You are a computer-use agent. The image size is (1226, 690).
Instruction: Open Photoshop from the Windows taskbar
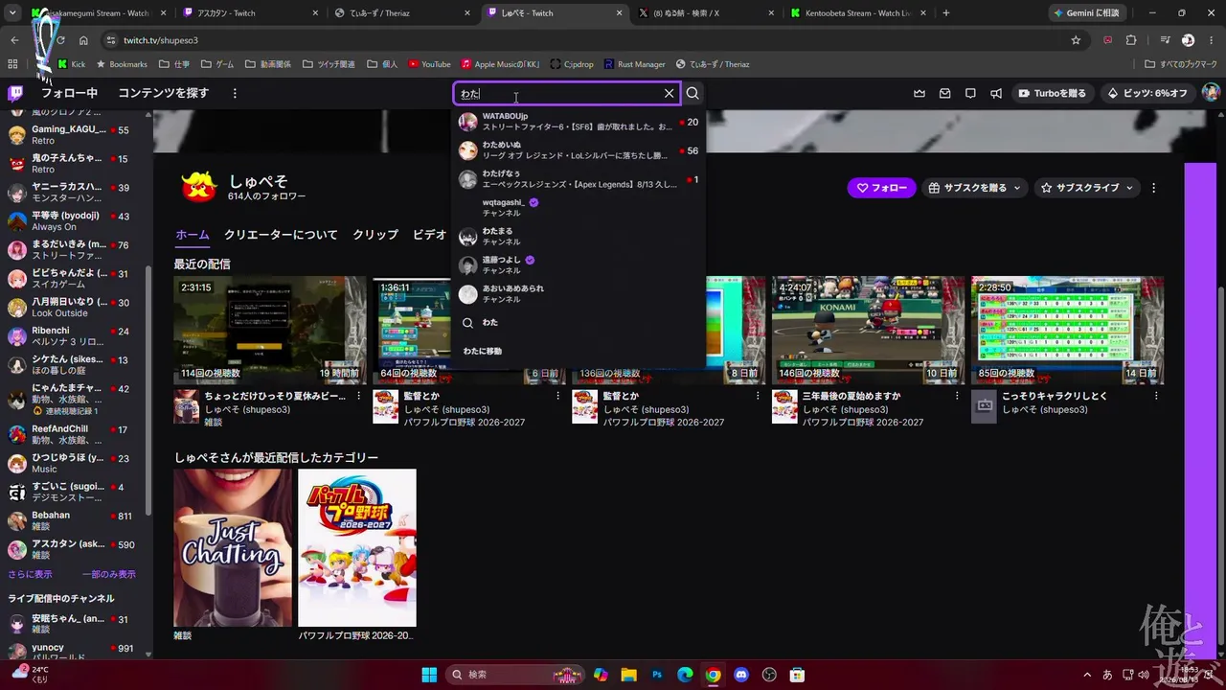[657, 675]
